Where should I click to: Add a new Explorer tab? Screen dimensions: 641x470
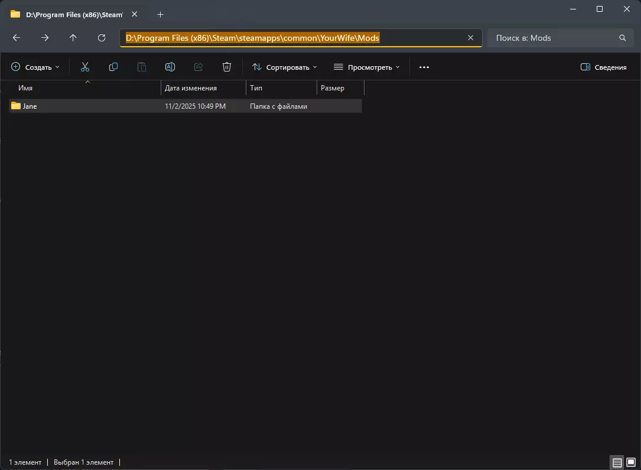tap(160, 15)
